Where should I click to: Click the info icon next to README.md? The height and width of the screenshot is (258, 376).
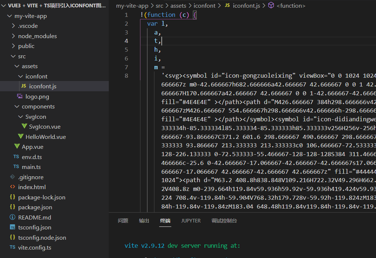pos(12,217)
